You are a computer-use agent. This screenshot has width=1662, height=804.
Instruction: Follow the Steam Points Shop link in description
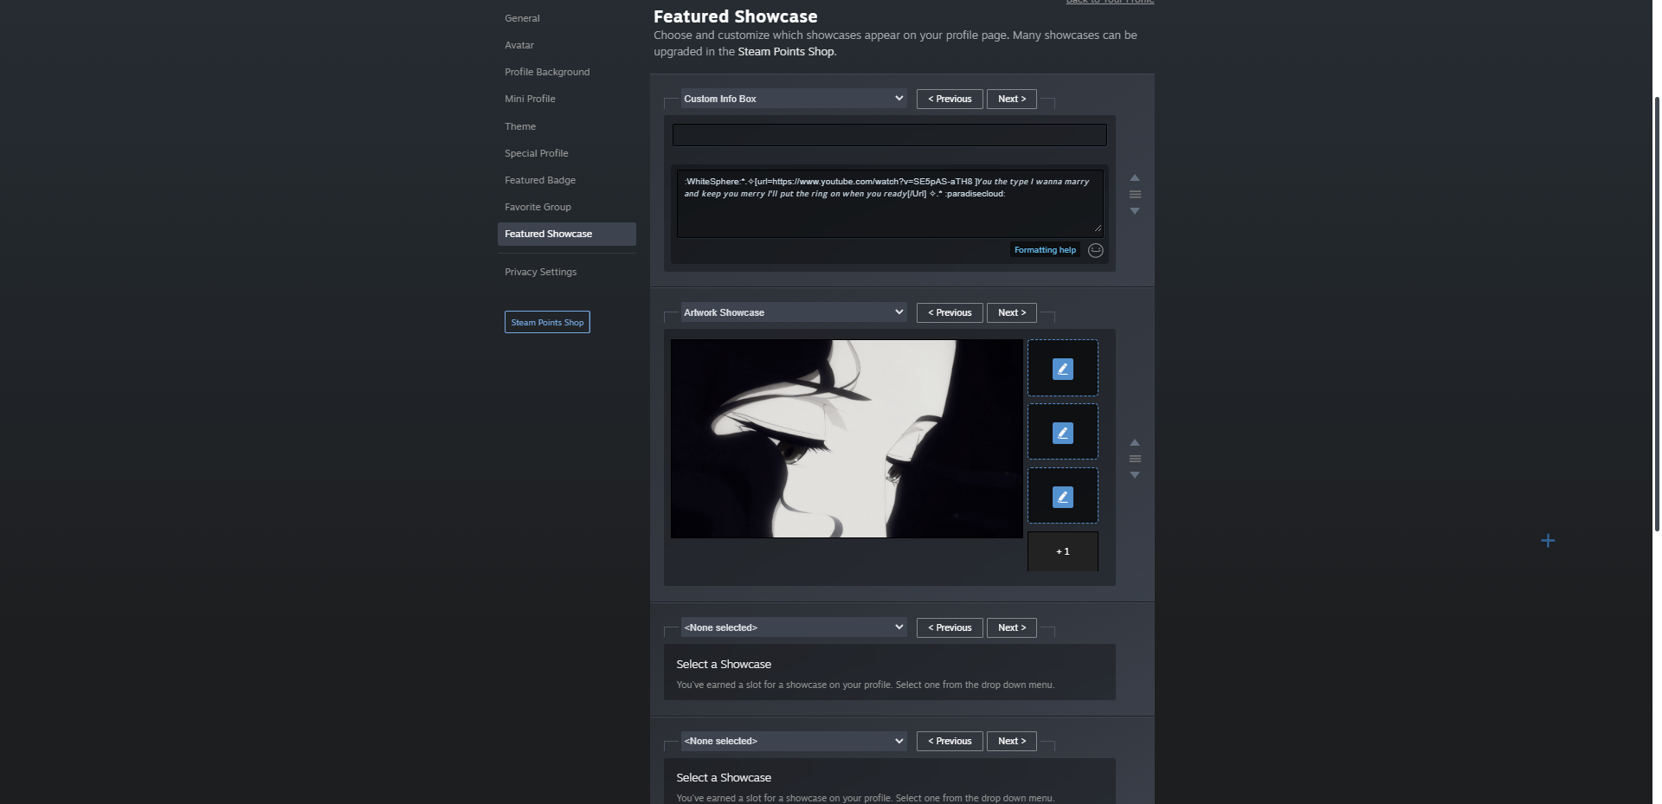click(x=786, y=52)
